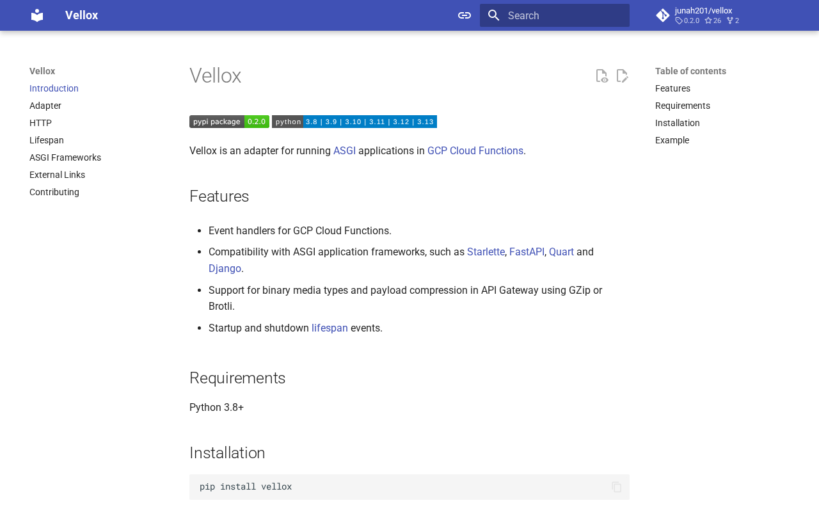
Task: Follow the FastAPI hyperlink
Action: pos(527,252)
